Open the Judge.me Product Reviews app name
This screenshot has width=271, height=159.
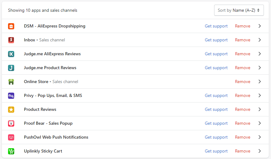(x=50, y=68)
